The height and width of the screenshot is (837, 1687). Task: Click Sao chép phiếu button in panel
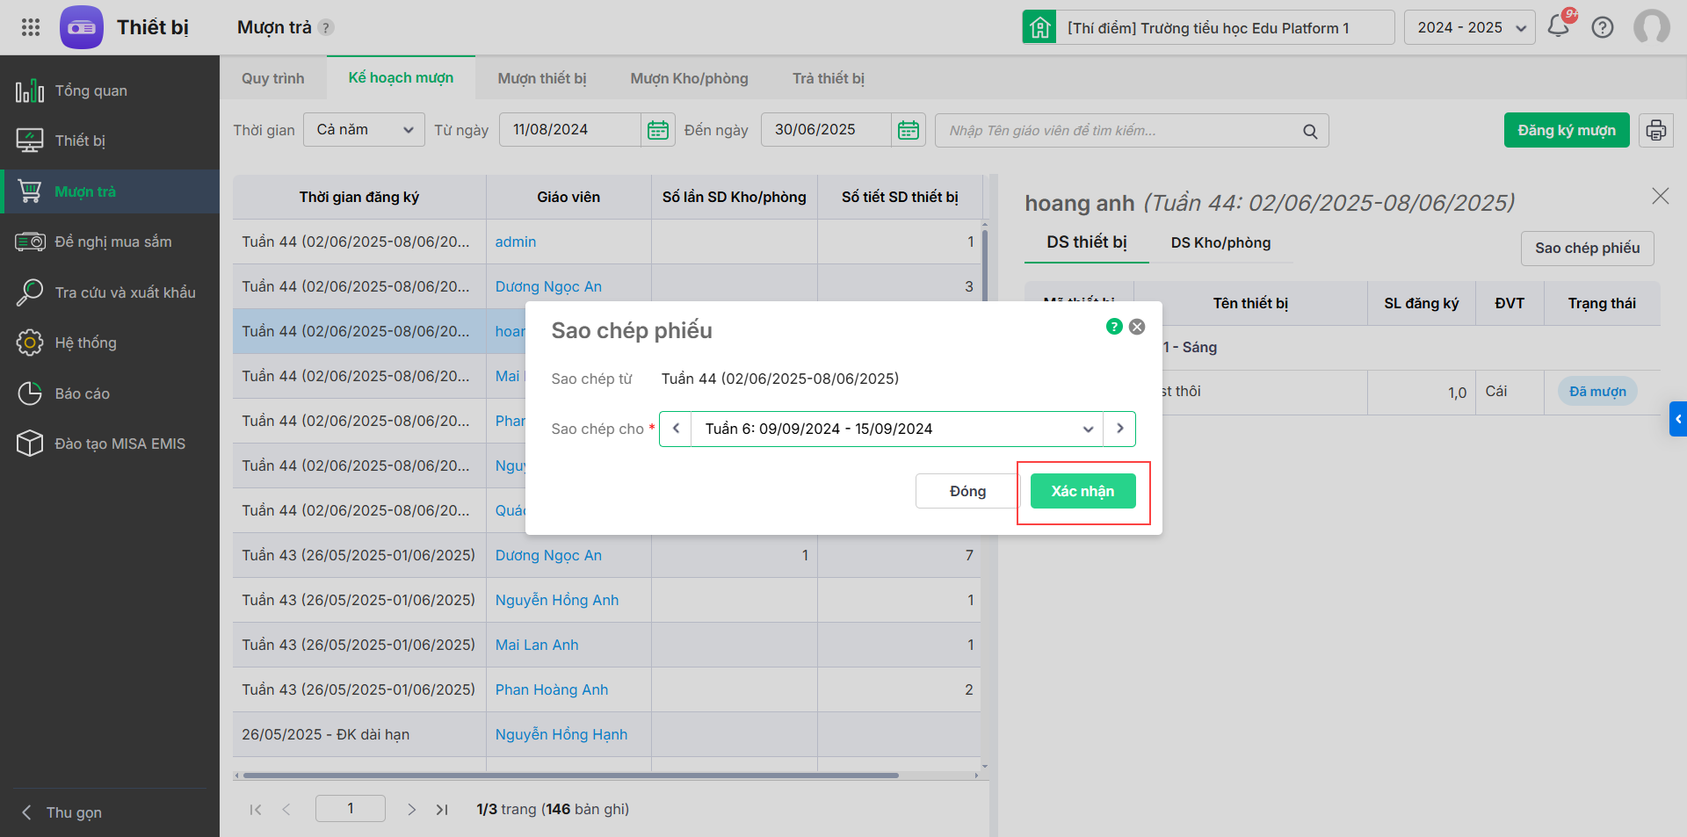coord(1588,249)
